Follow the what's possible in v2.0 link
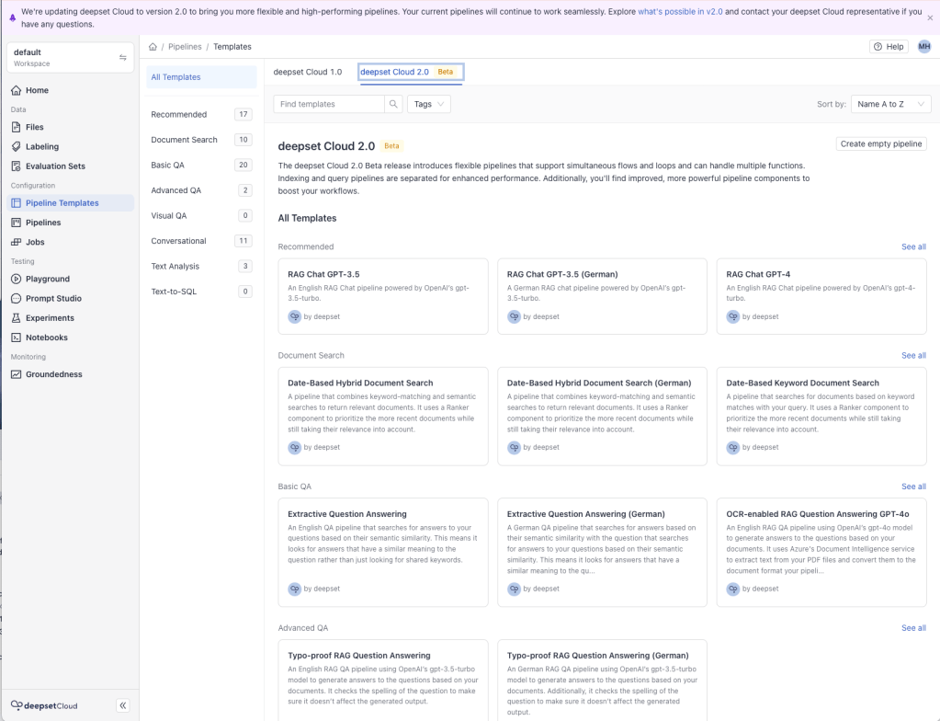 (x=680, y=11)
